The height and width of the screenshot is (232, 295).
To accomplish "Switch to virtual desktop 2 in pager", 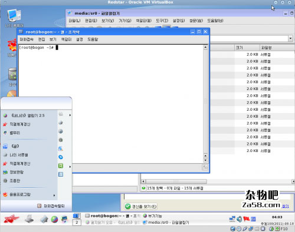I will click(x=77, y=223).
